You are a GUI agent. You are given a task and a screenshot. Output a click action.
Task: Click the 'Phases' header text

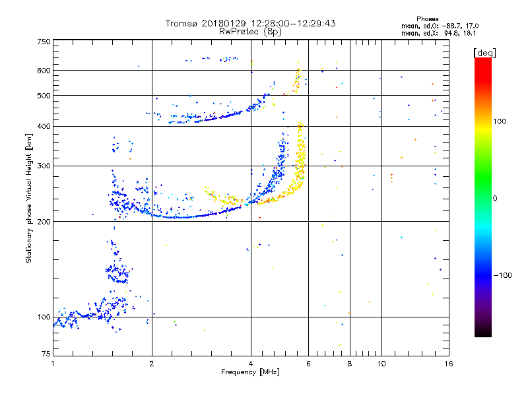(x=427, y=19)
